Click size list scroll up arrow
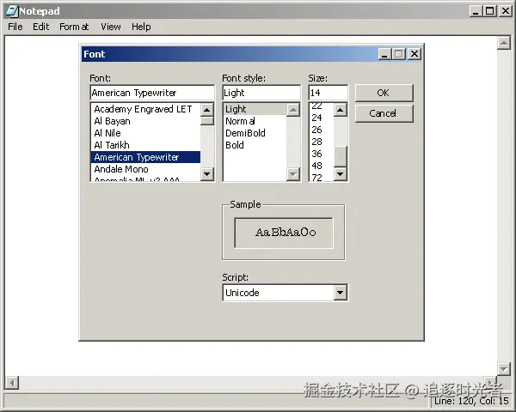 pos(341,110)
